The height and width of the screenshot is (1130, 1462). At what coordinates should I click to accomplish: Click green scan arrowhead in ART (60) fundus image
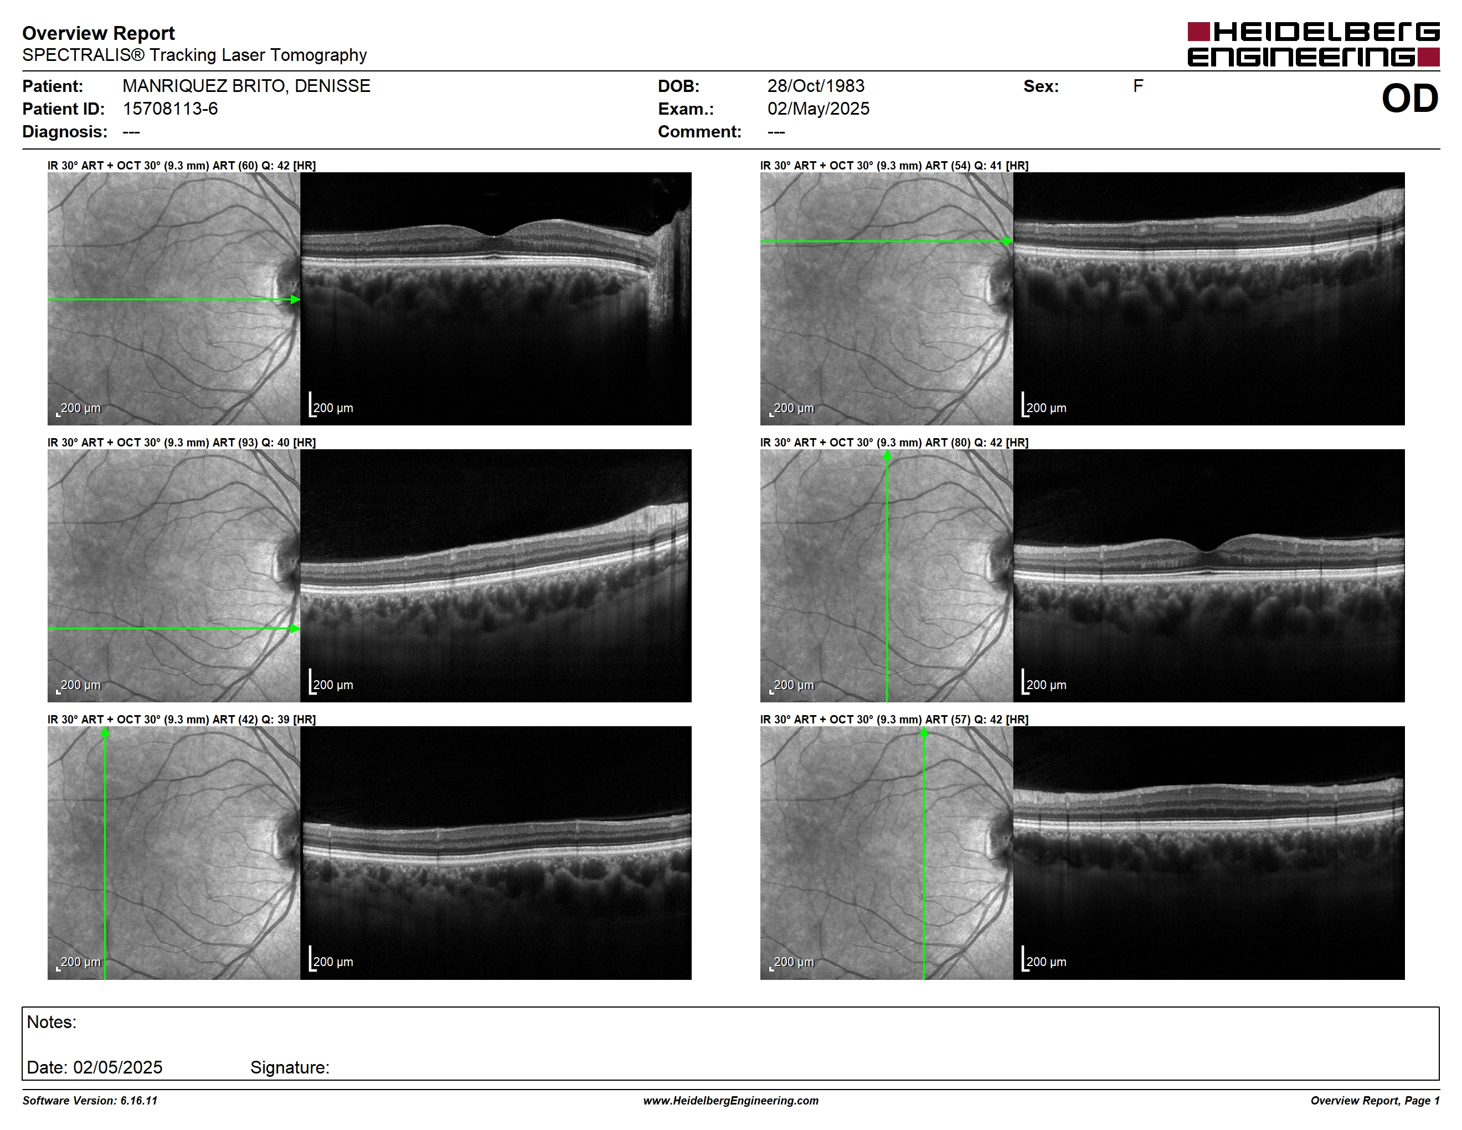[x=295, y=299]
